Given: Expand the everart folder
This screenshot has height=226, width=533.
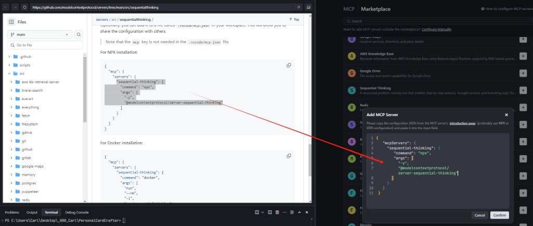Looking at the screenshot, I should click(11, 99).
